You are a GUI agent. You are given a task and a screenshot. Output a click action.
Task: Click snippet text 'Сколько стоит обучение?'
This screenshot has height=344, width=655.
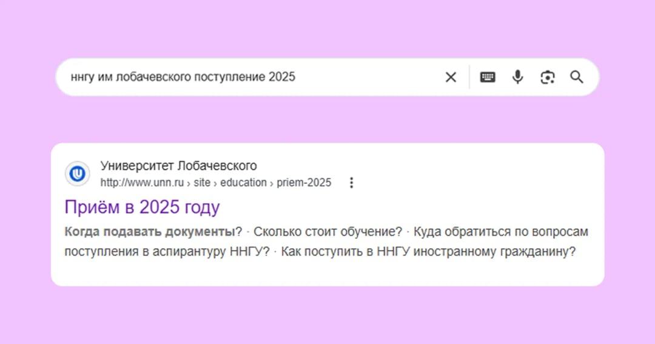click(327, 232)
